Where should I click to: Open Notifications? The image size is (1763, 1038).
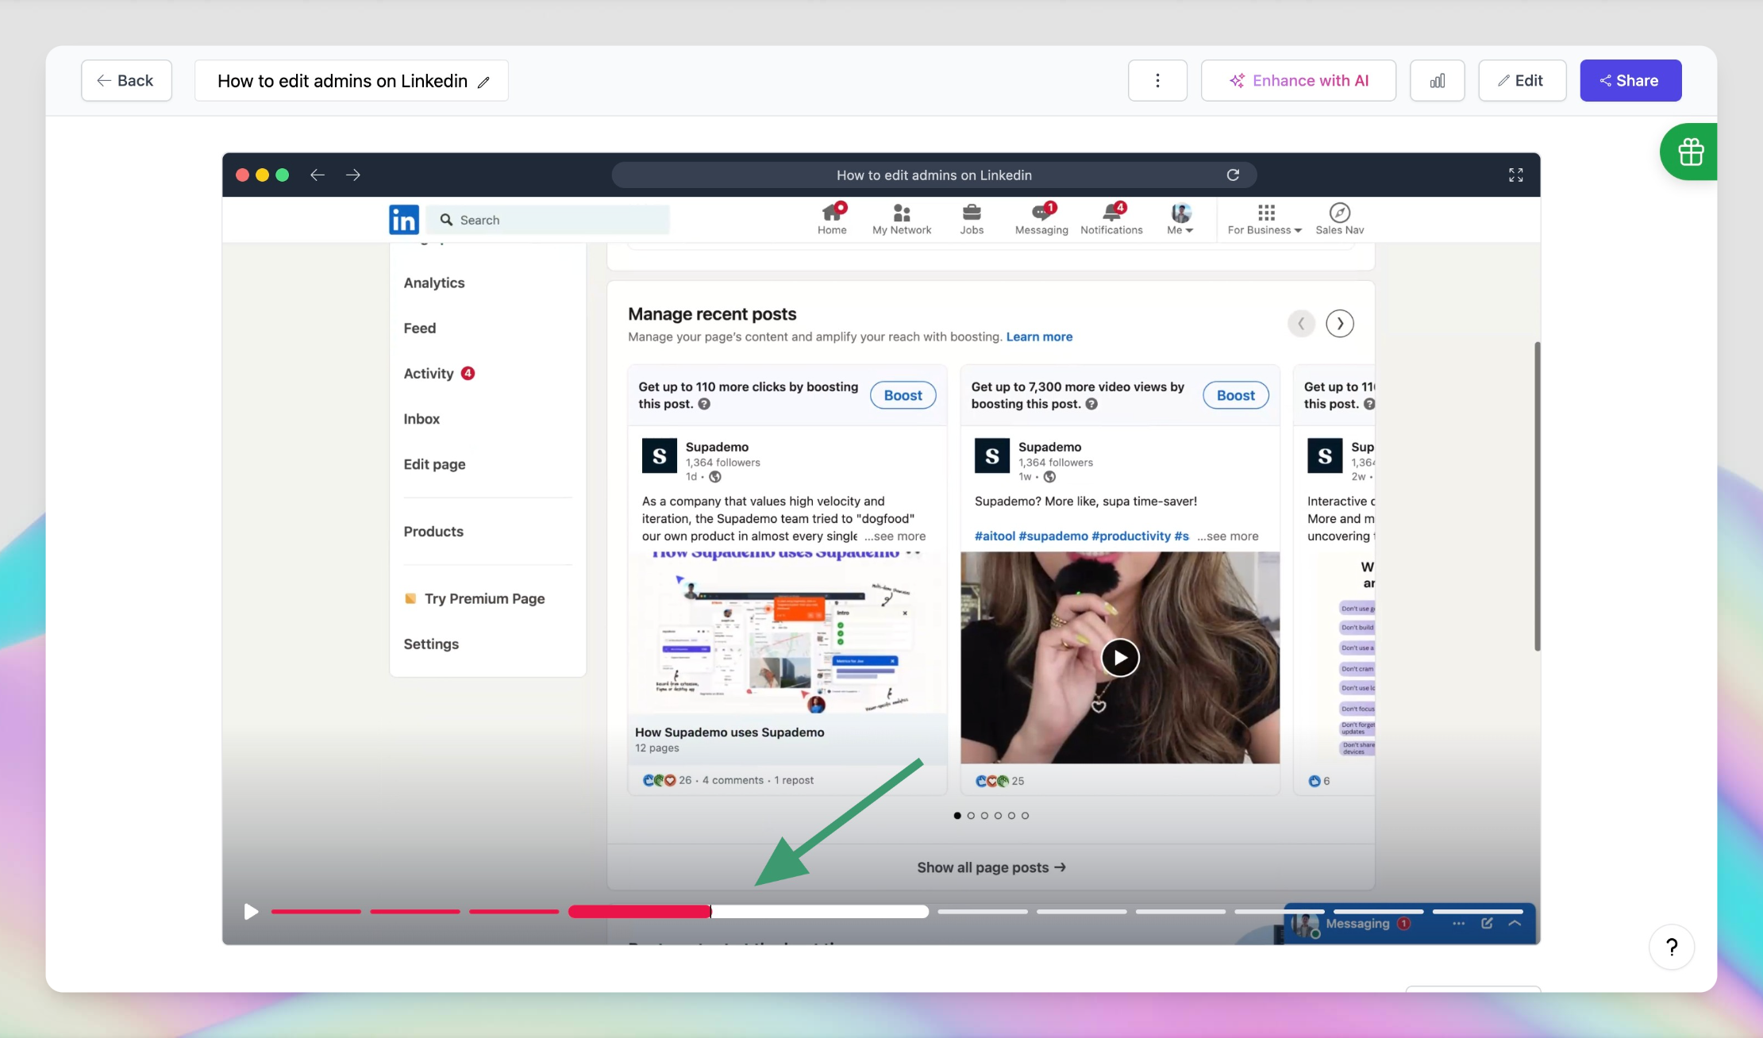point(1111,219)
